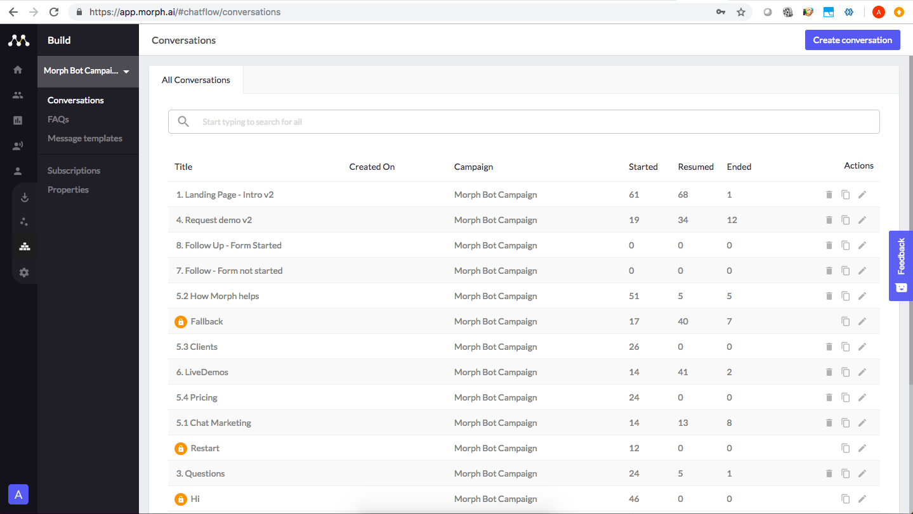This screenshot has width=913, height=514.
Task: Click the search magnifier icon
Action: (183, 122)
